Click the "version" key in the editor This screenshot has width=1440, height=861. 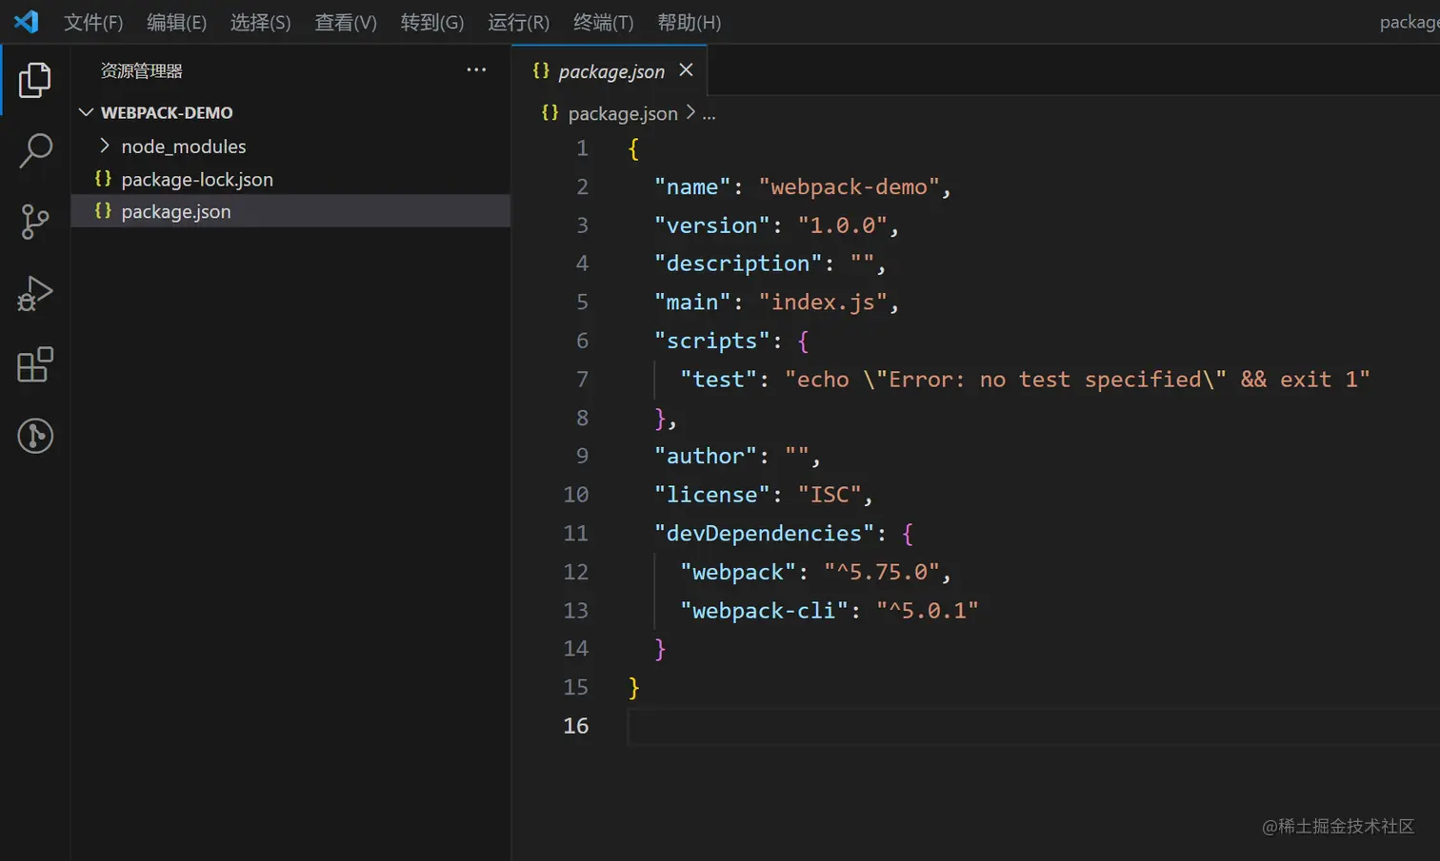[x=711, y=225]
